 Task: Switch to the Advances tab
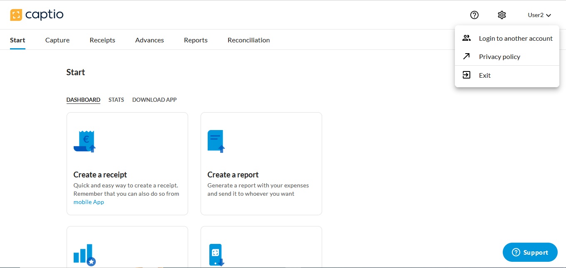tap(149, 40)
